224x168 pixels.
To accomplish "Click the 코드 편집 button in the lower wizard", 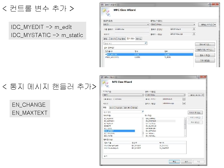I will point(195,122).
